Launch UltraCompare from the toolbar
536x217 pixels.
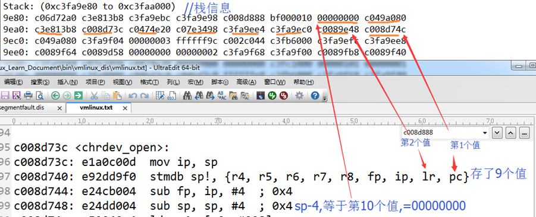click(261, 95)
